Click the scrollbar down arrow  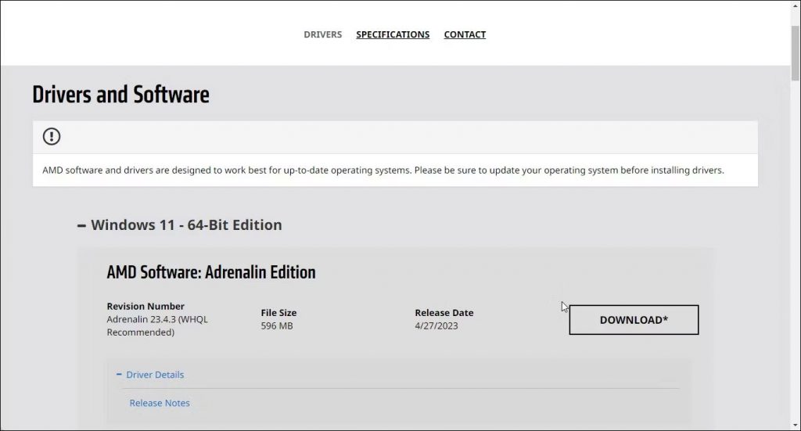(795, 425)
